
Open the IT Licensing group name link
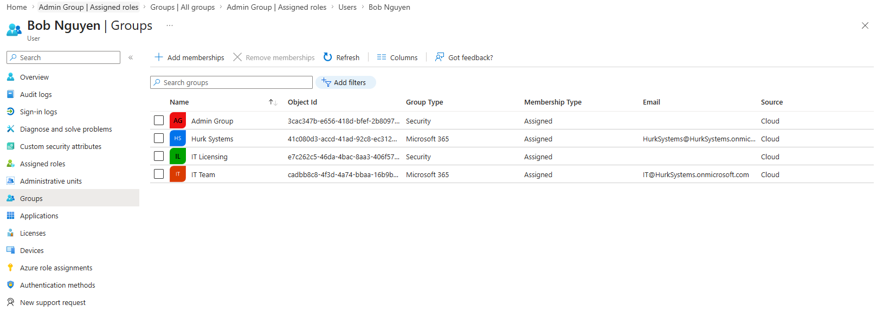pos(209,157)
